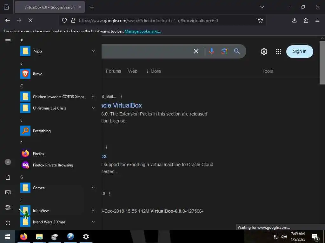325x243 pixels.
Task: Open the Firefox downloads panel
Action: [x=294, y=20]
